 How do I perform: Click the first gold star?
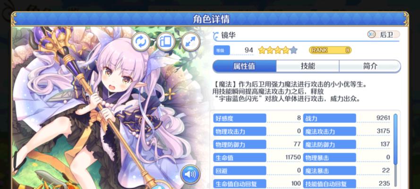[262, 50]
